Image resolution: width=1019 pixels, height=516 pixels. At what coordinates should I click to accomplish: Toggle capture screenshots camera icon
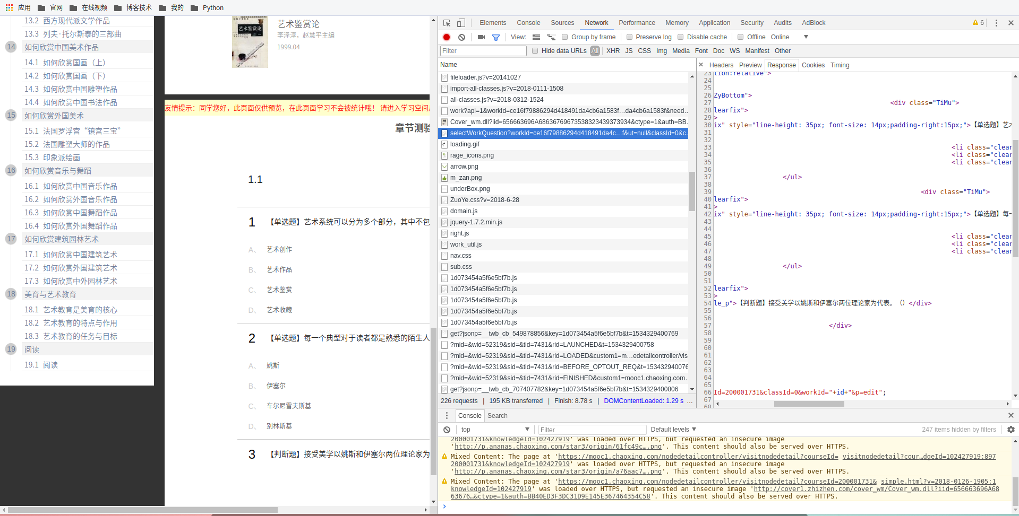click(481, 37)
